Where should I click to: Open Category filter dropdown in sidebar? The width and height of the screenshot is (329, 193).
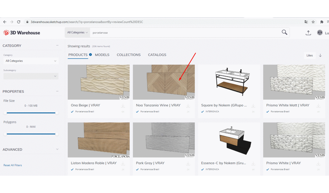(31, 61)
